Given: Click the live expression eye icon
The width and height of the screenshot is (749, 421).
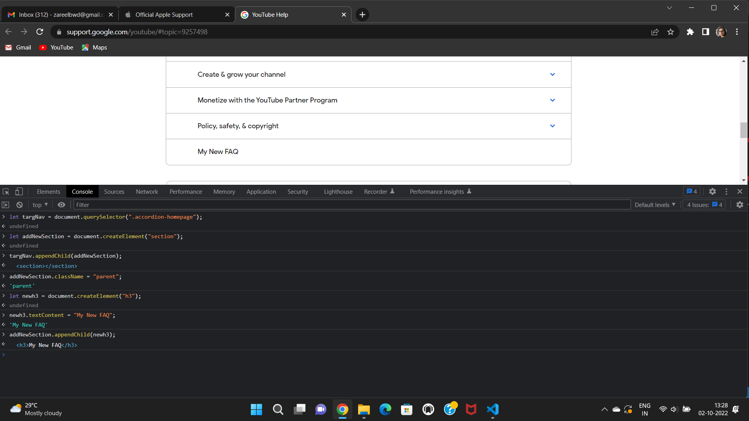Looking at the screenshot, I should click(61, 205).
